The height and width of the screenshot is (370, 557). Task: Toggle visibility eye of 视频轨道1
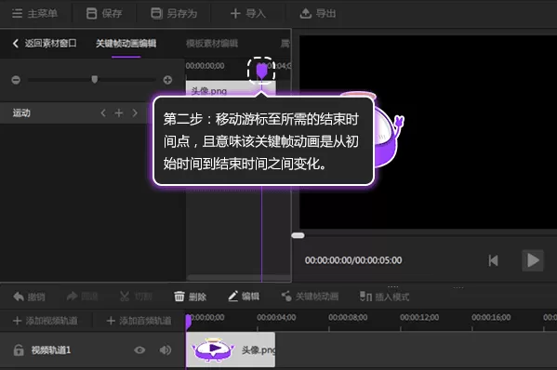point(139,350)
